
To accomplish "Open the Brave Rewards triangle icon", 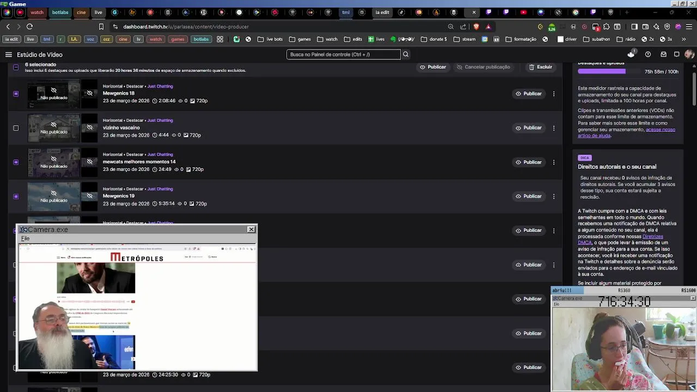I will click(x=488, y=27).
